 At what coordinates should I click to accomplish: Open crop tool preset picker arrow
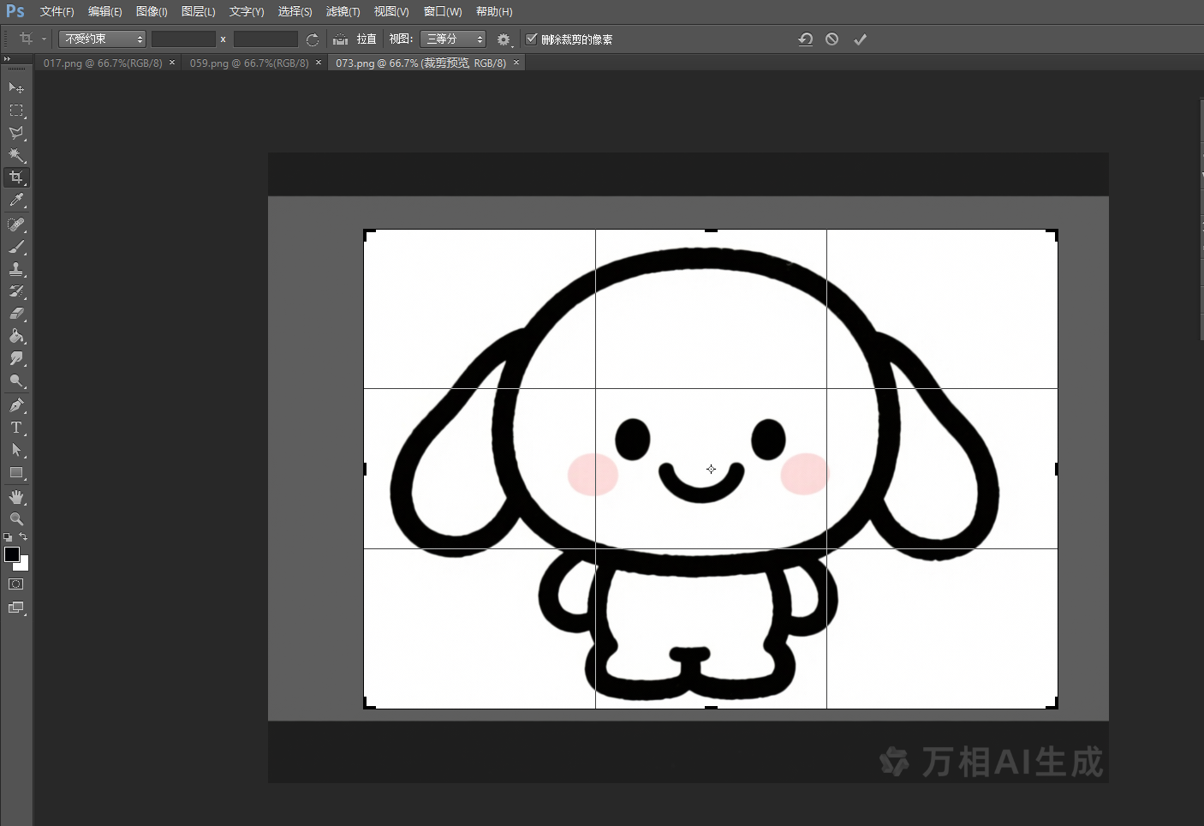tap(44, 39)
